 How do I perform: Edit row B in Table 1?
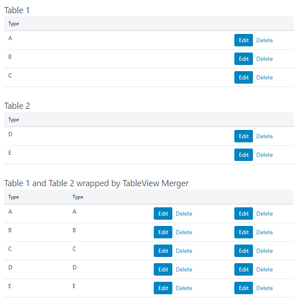(243, 59)
